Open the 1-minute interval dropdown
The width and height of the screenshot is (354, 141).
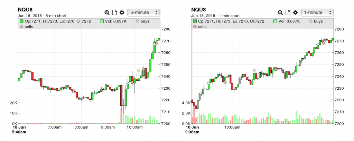[317, 12]
